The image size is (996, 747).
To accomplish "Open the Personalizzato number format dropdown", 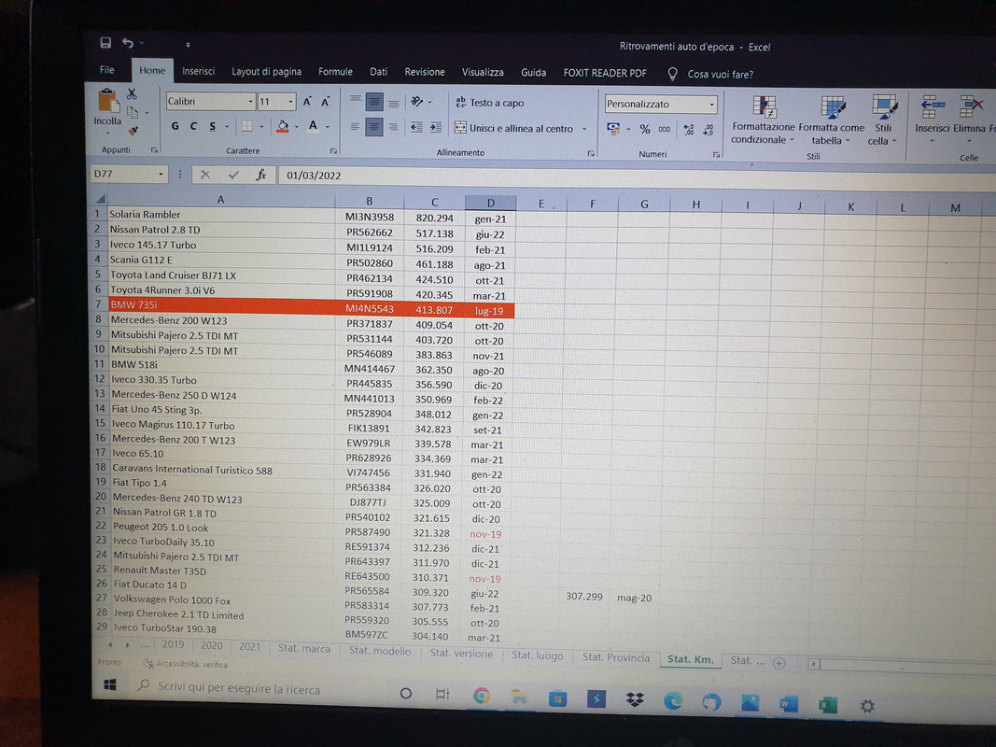I will point(711,105).
